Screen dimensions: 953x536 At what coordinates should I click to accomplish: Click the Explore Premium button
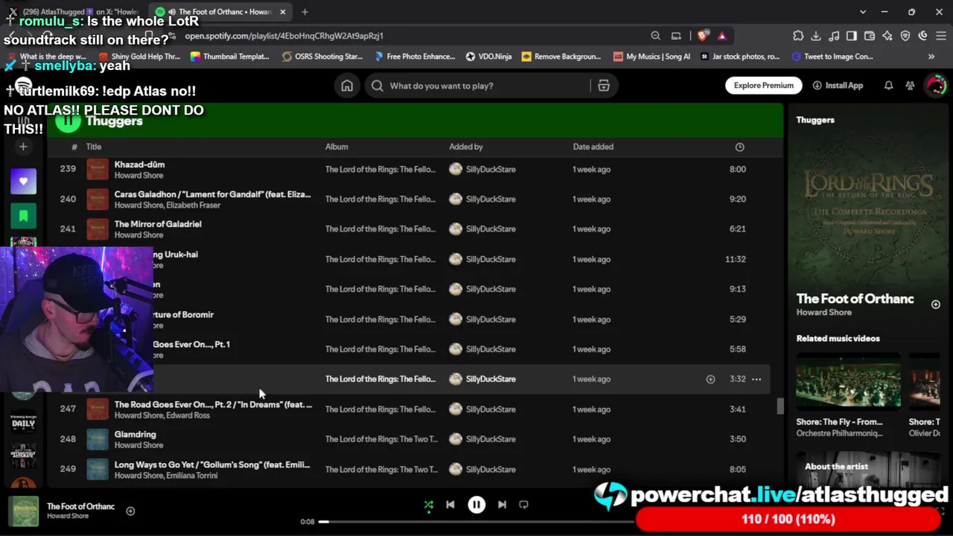(x=764, y=86)
